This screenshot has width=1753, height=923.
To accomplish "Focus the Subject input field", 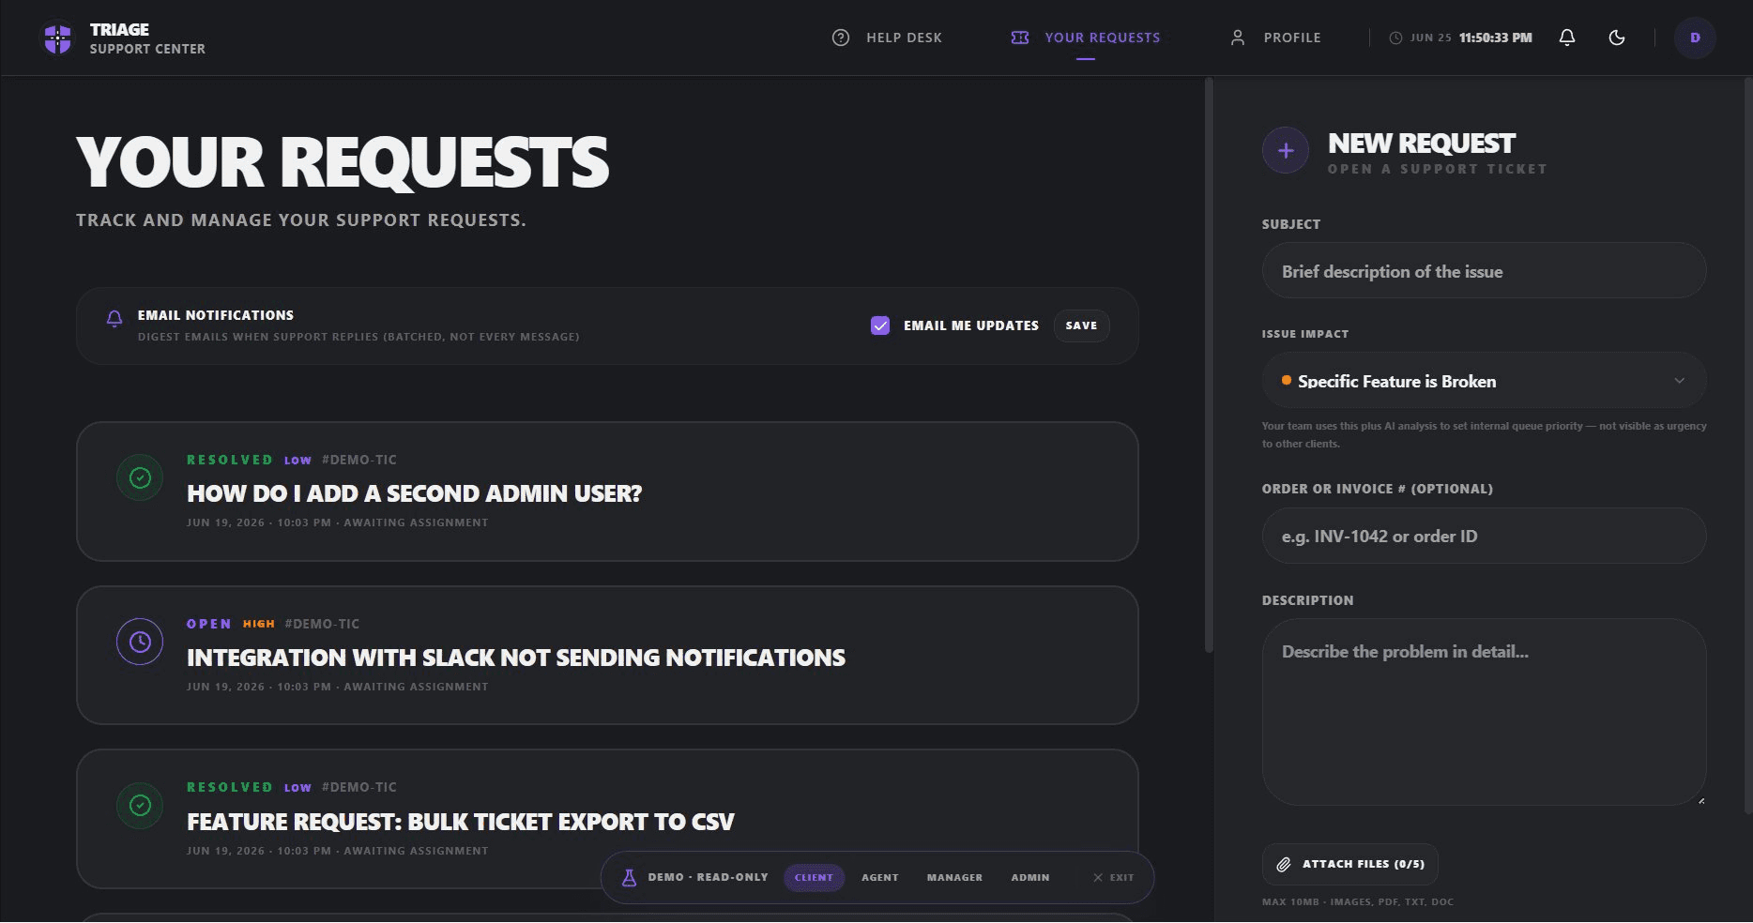I will point(1484,271).
